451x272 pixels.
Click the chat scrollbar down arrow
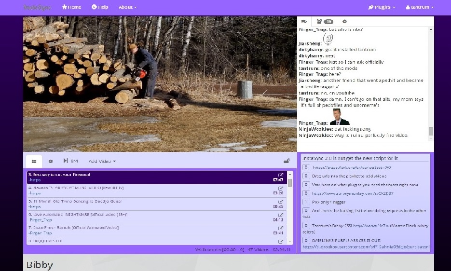click(x=431, y=138)
